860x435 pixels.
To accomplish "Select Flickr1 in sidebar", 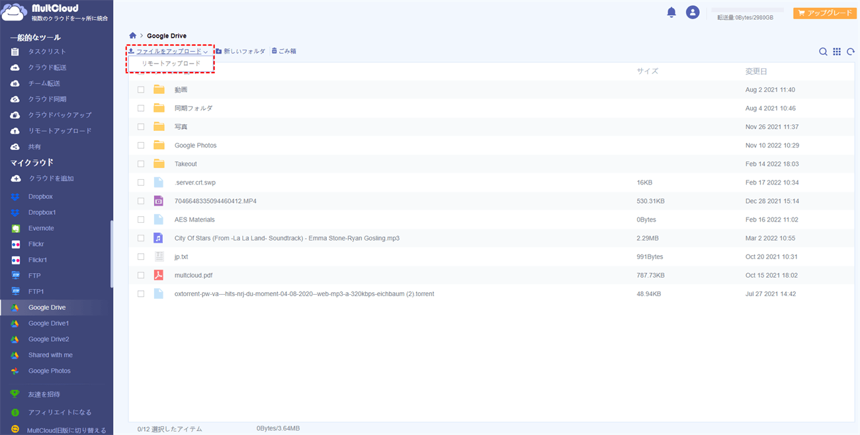I will coord(38,260).
